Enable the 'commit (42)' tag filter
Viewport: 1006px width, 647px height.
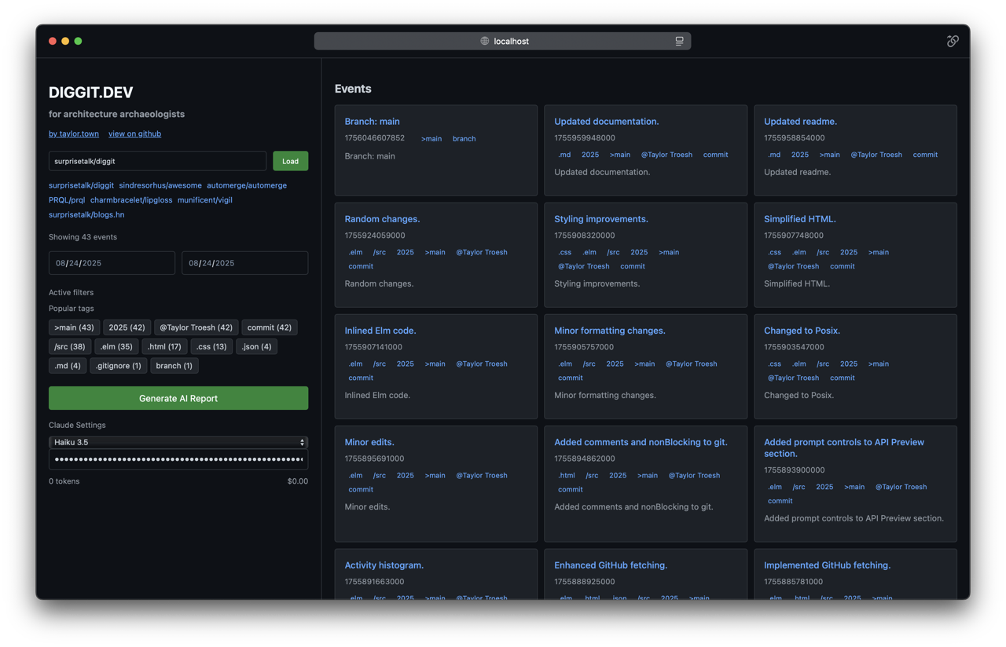point(269,327)
